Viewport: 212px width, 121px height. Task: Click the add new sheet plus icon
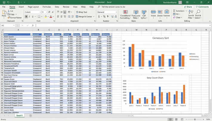(30, 115)
